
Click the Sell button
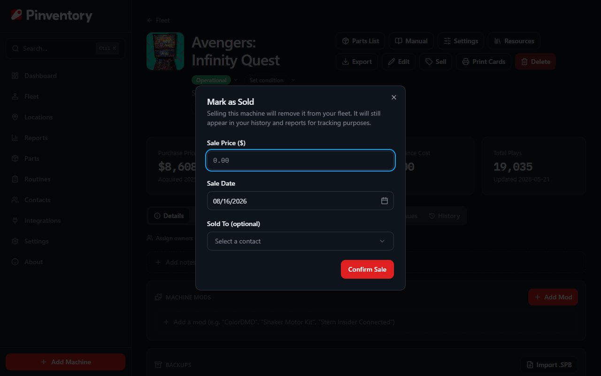(435, 62)
